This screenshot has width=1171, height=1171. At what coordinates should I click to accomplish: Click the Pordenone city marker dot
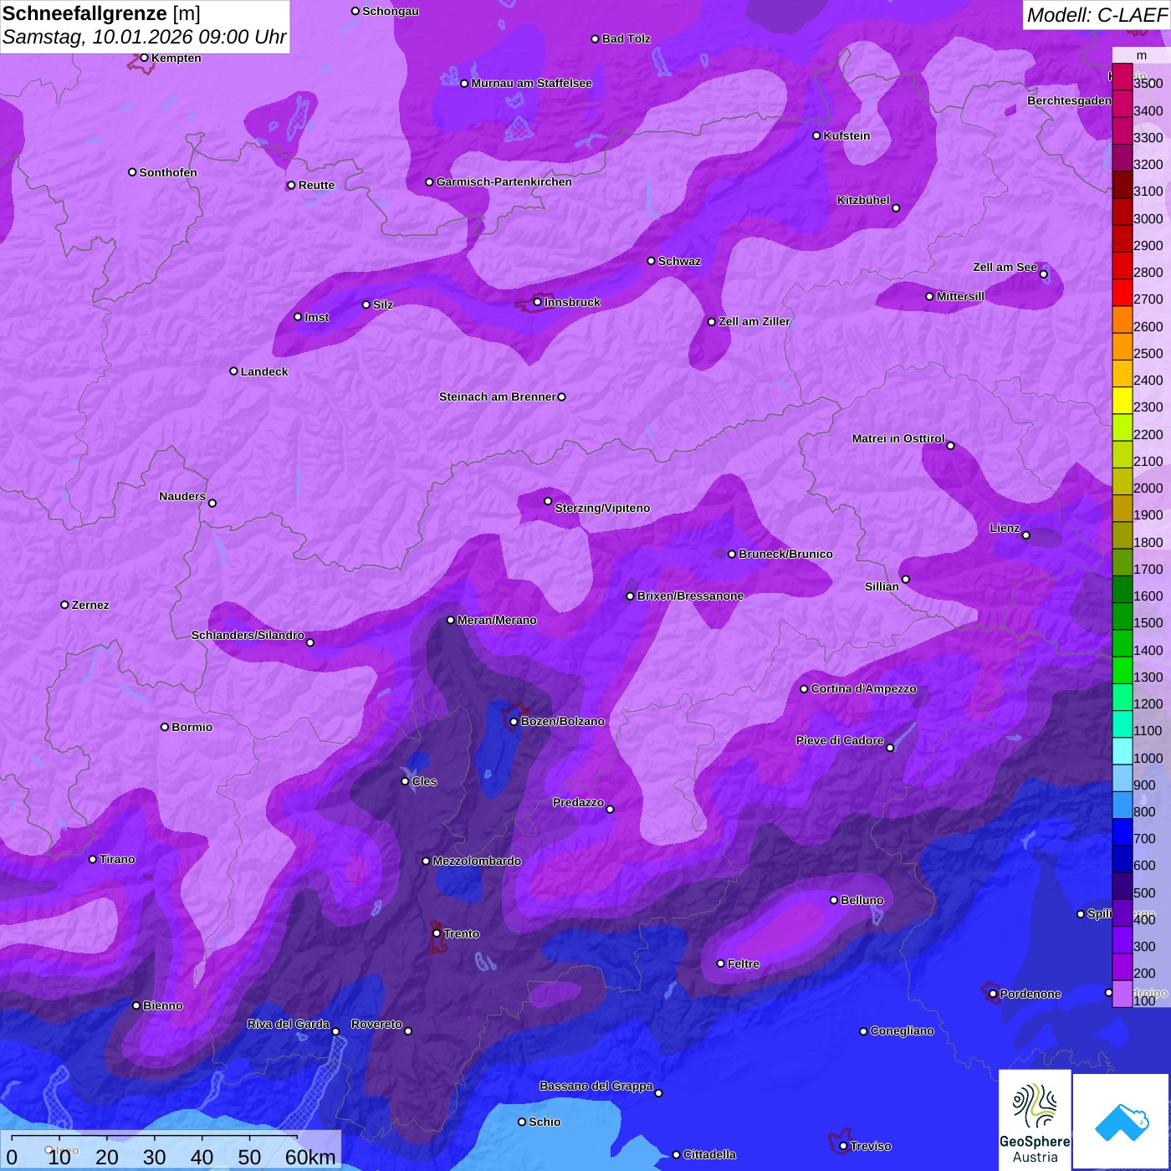click(993, 994)
